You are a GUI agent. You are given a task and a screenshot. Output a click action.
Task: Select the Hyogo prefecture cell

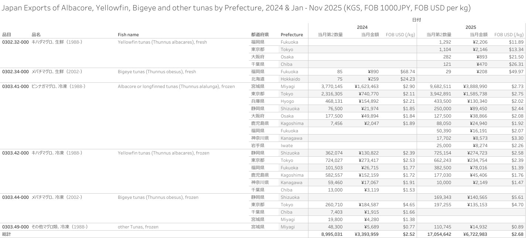coord(287,101)
